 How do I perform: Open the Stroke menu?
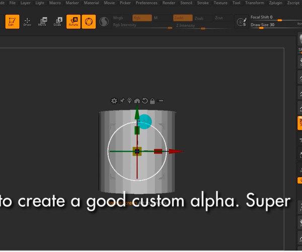203,3
